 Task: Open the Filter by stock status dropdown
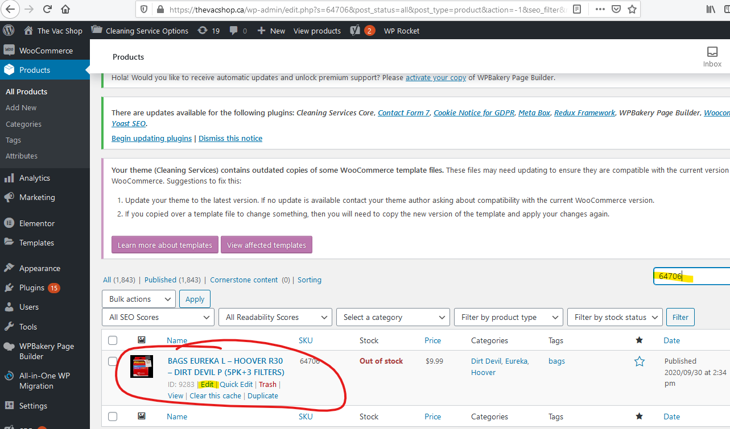pyautogui.click(x=615, y=317)
